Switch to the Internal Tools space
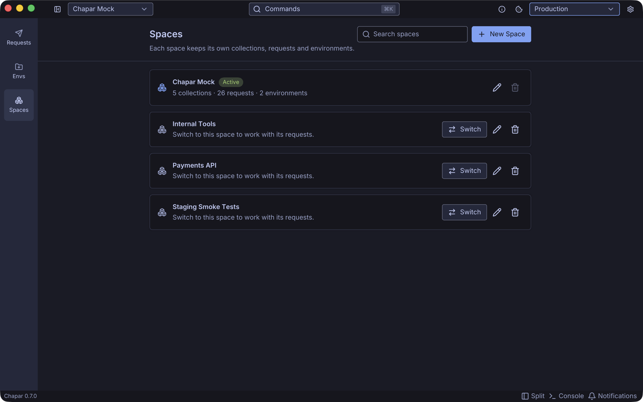The width and height of the screenshot is (643, 402). (x=464, y=129)
